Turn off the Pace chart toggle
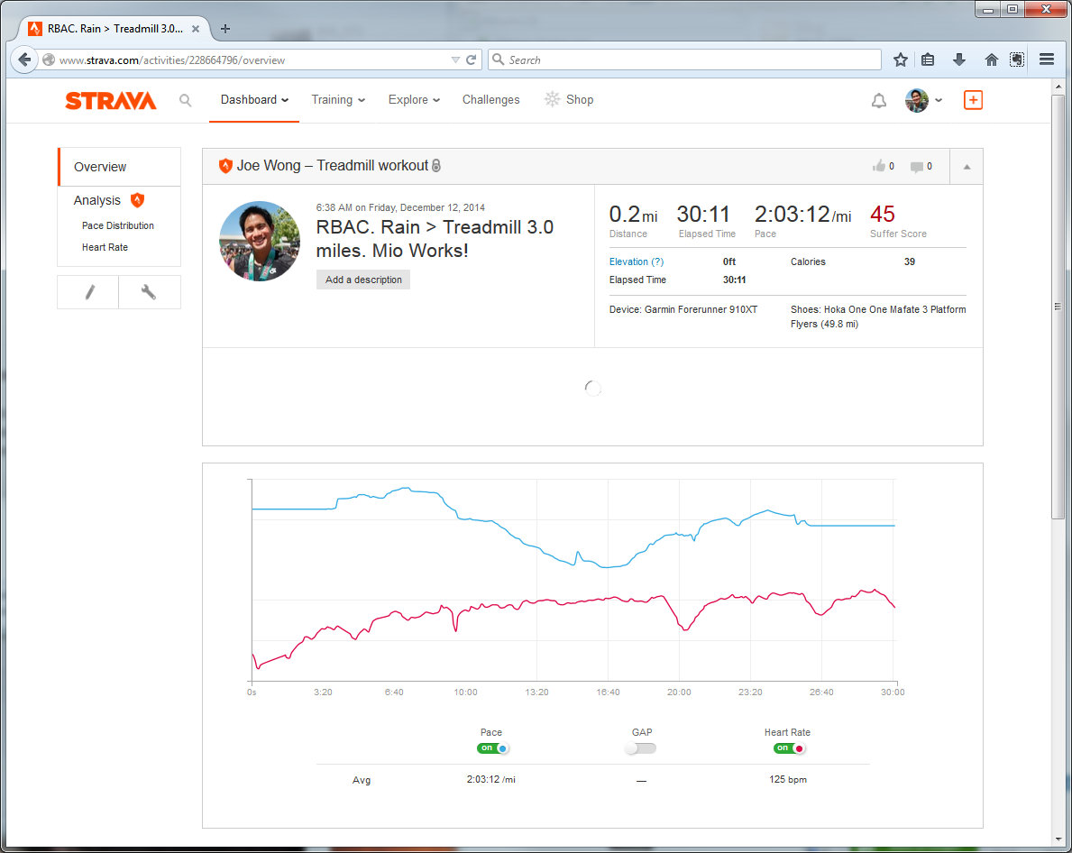This screenshot has height=853, width=1072. (492, 748)
